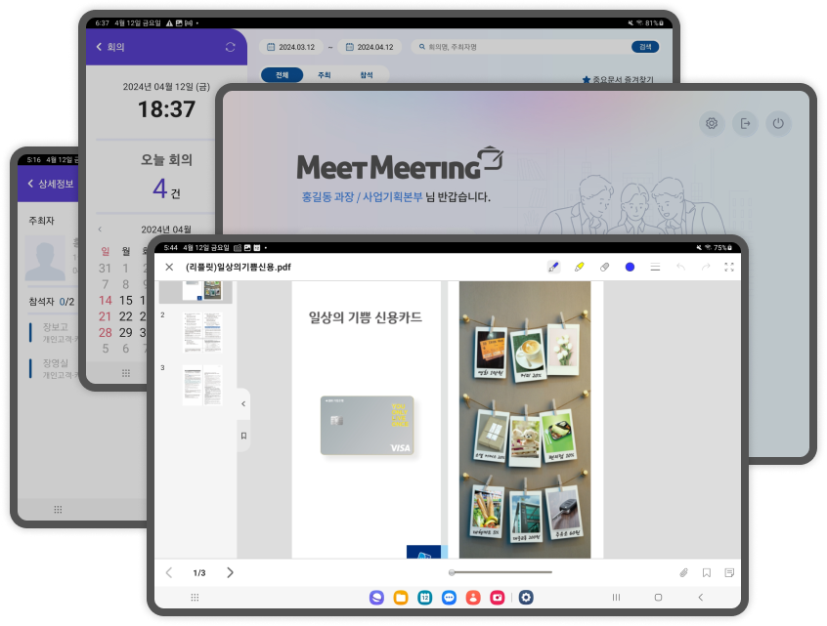The width and height of the screenshot is (827, 626).
Task: Select Sunday date 14 in the calendar
Action: pyautogui.click(x=105, y=301)
